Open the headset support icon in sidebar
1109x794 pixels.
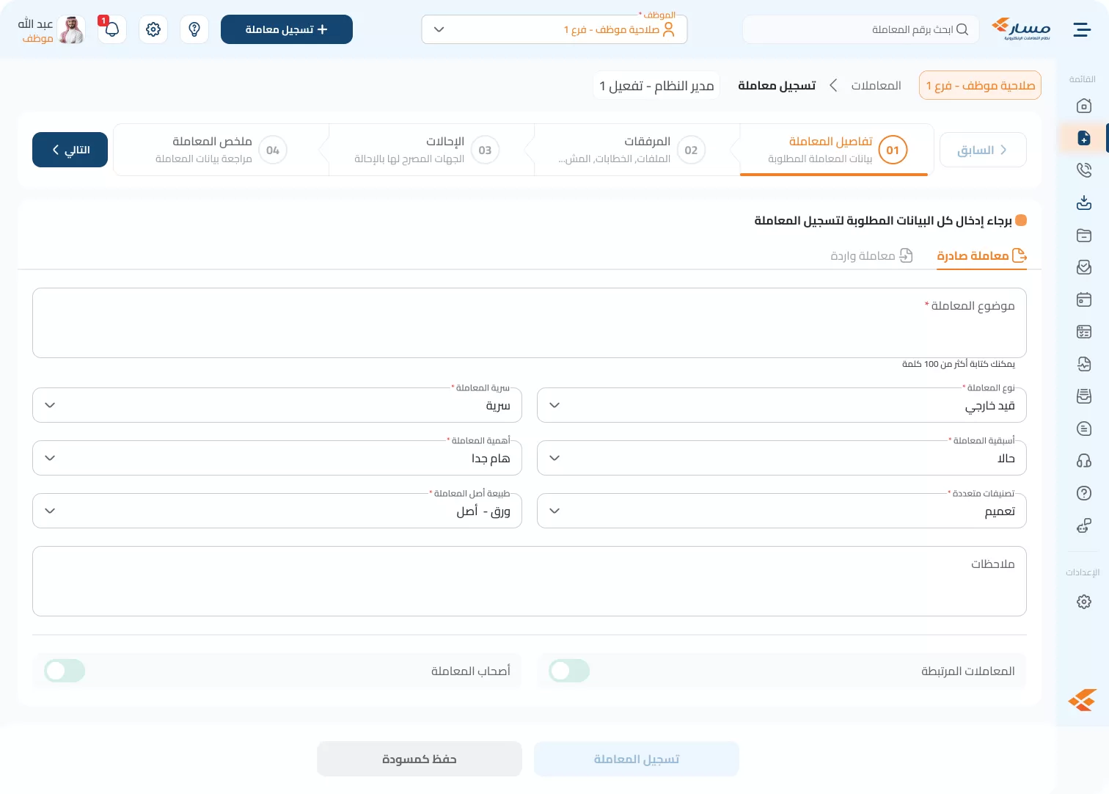click(1084, 461)
